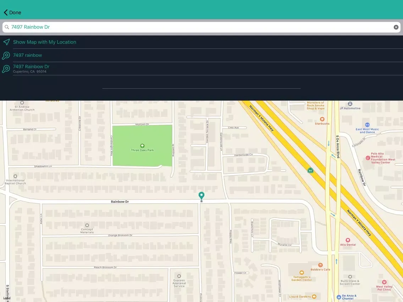Open Three Oaks Park marker
Screen dimensions: 403x302
[142, 146]
